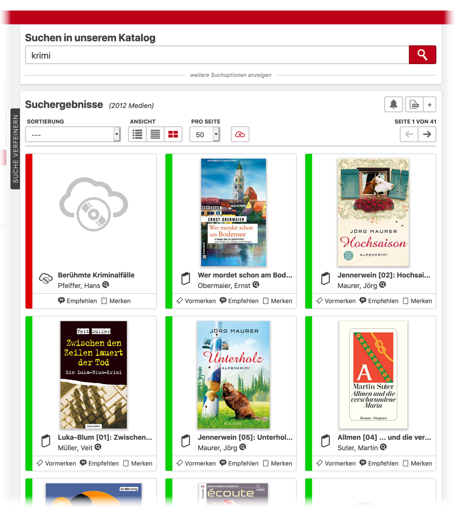Click Empfehlen under Luka-Blum Zwischen den Zeilen
Viewport: 455px width, 507px height.
pos(99,463)
